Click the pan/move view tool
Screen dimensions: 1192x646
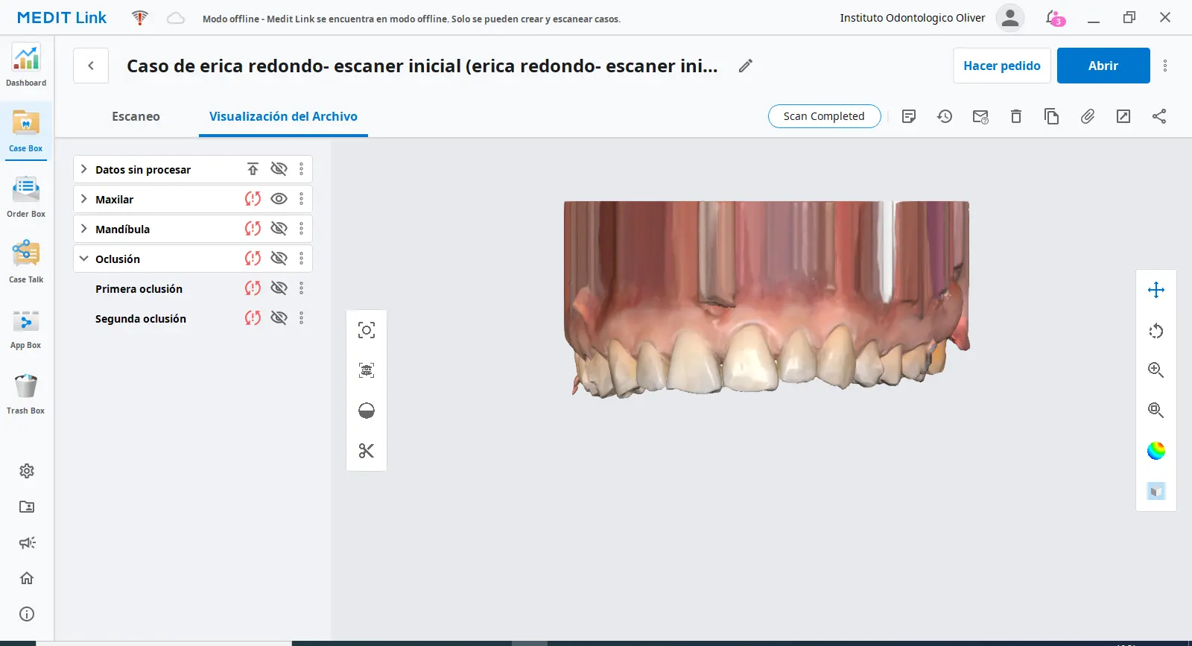(x=1155, y=290)
